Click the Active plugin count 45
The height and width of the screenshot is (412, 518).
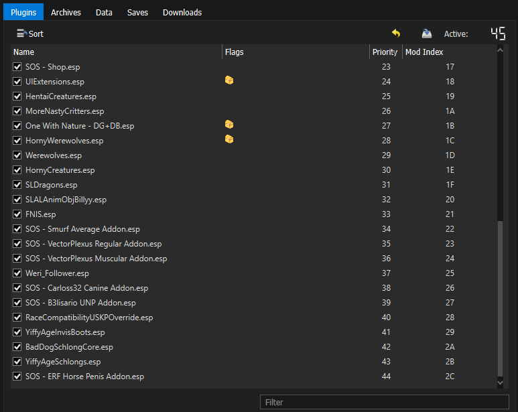[498, 33]
